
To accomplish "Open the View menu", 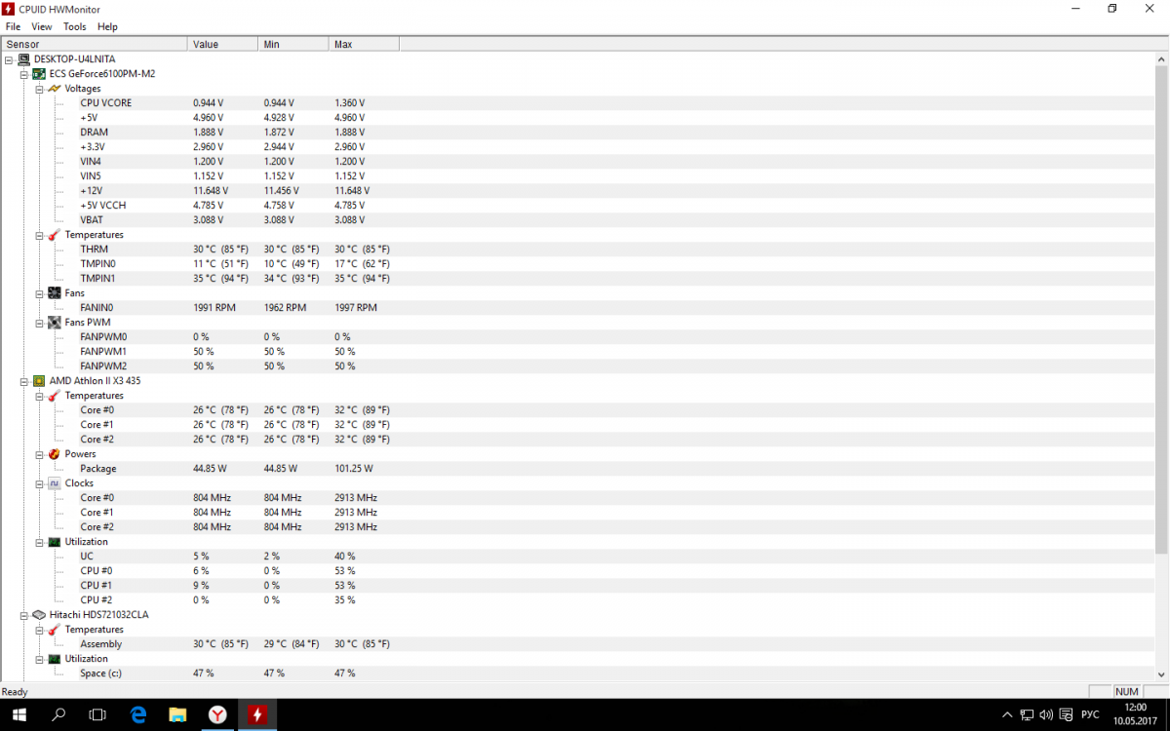I will pyautogui.click(x=42, y=26).
